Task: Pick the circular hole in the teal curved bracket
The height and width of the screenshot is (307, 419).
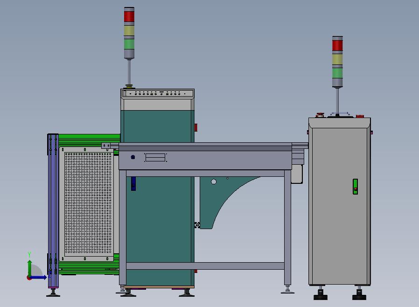Action: point(214,181)
